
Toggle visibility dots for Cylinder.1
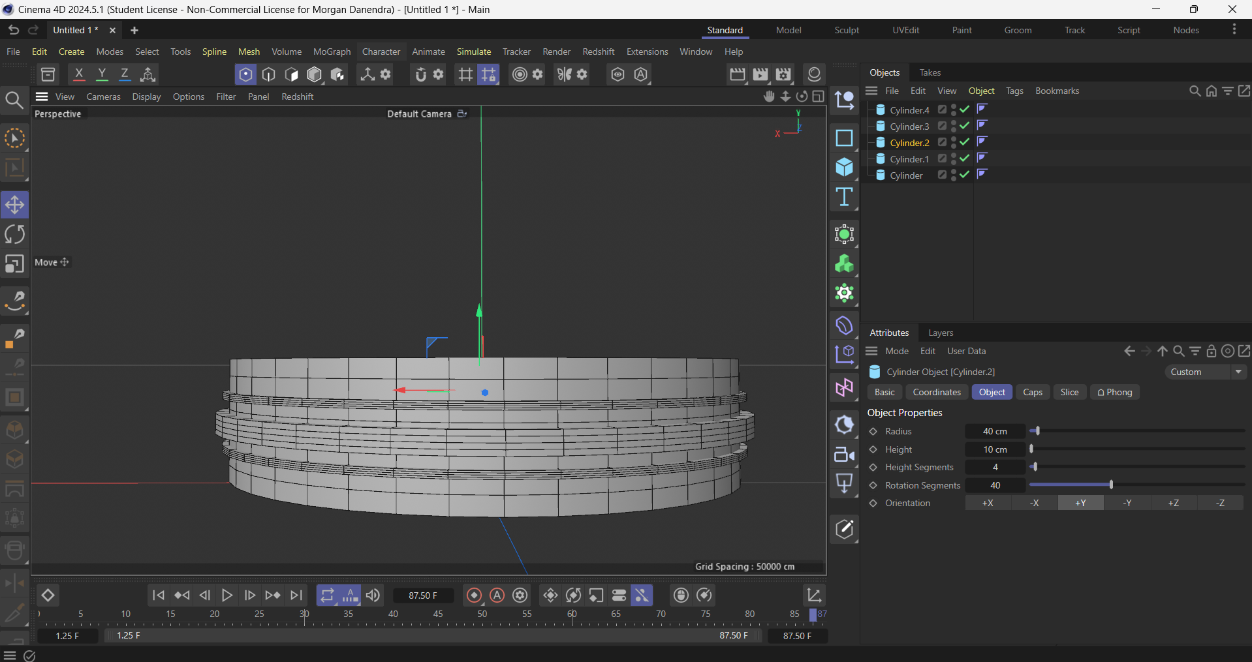tap(954, 158)
